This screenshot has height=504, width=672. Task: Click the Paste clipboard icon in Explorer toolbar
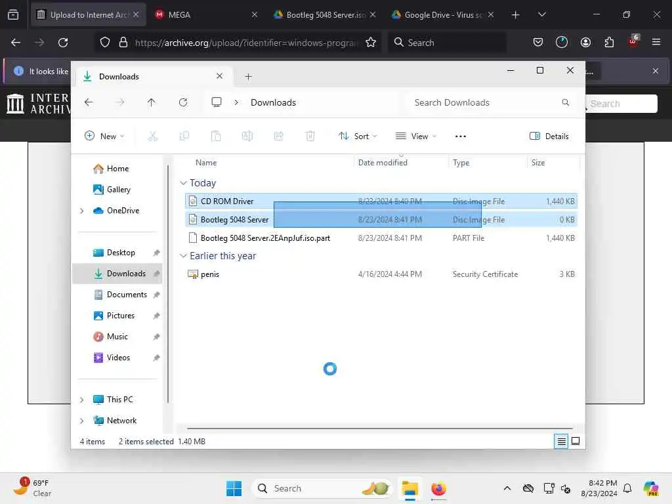pos(216,136)
